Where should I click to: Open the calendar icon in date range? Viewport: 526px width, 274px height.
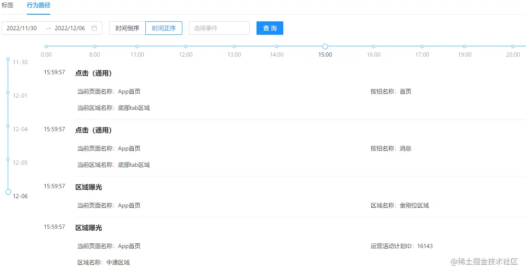(94, 28)
